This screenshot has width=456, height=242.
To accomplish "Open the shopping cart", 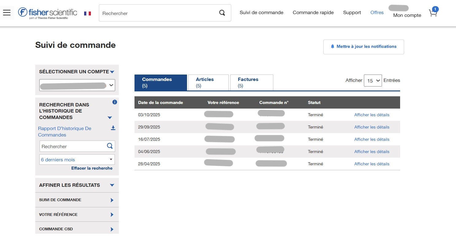I will (x=433, y=13).
